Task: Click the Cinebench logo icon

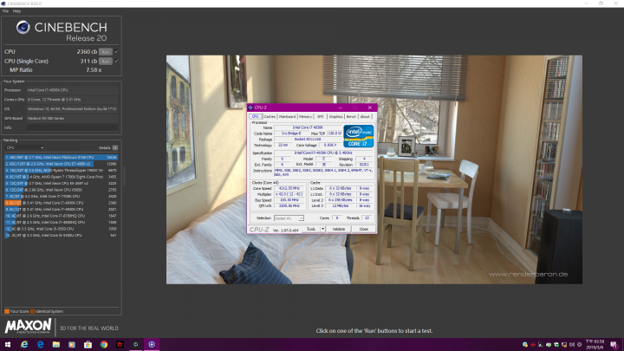Action: pos(23,27)
